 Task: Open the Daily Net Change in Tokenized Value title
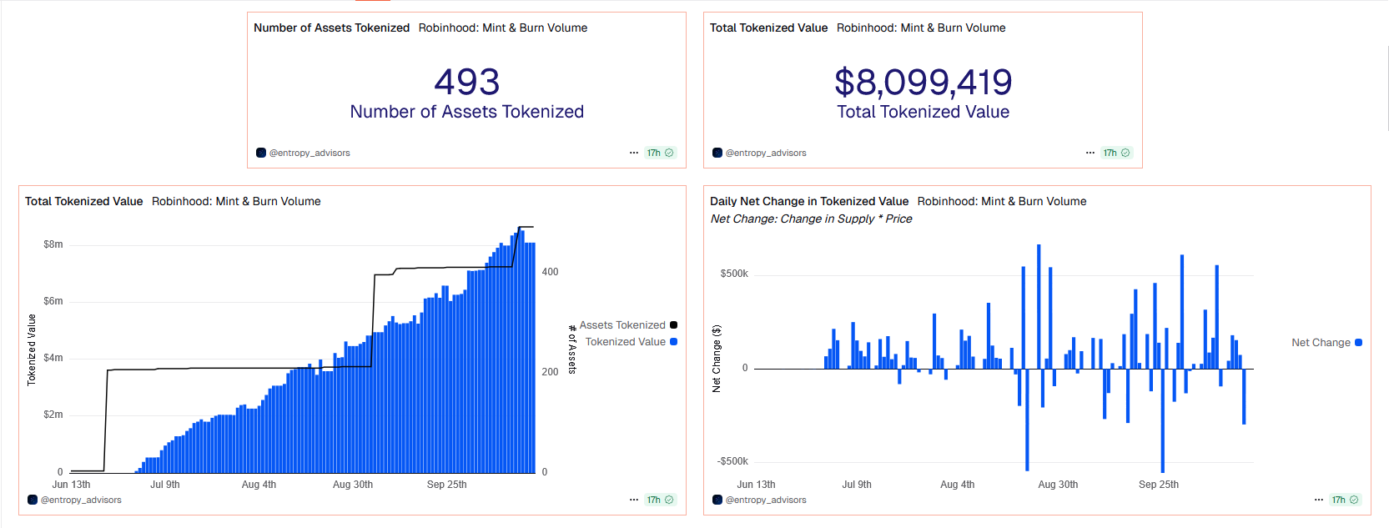click(808, 201)
